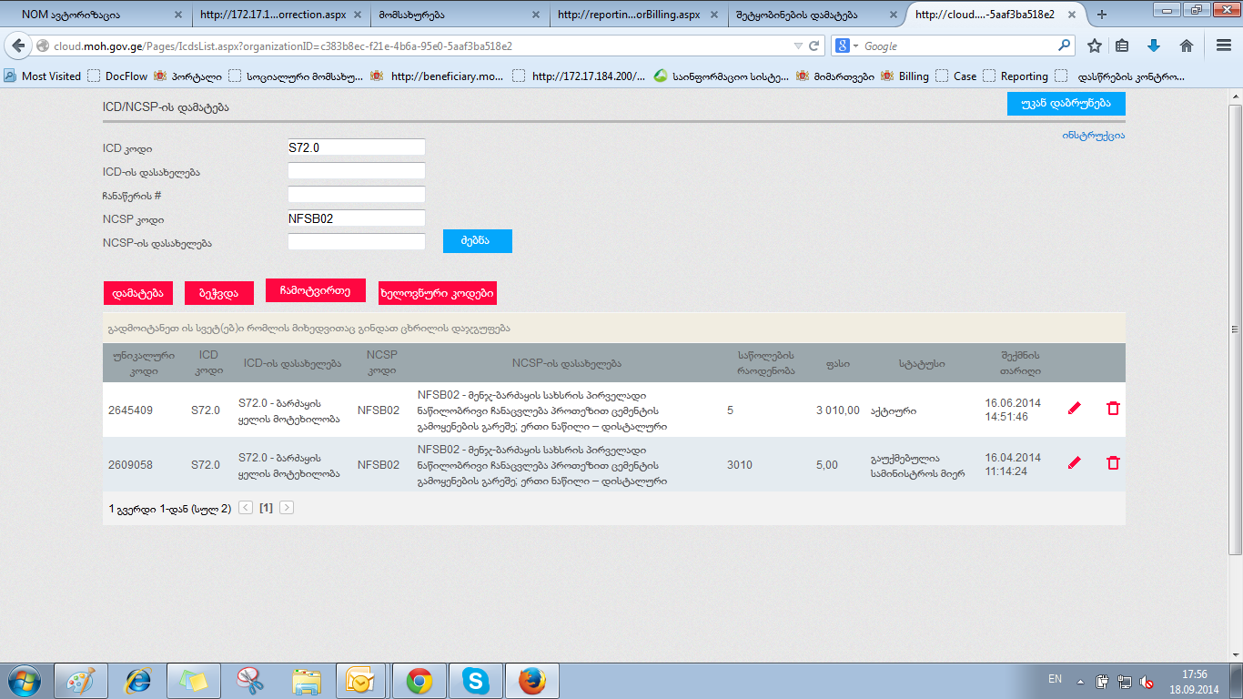Delete record 2609058 using trash icon
1243x699 pixels.
click(1113, 463)
